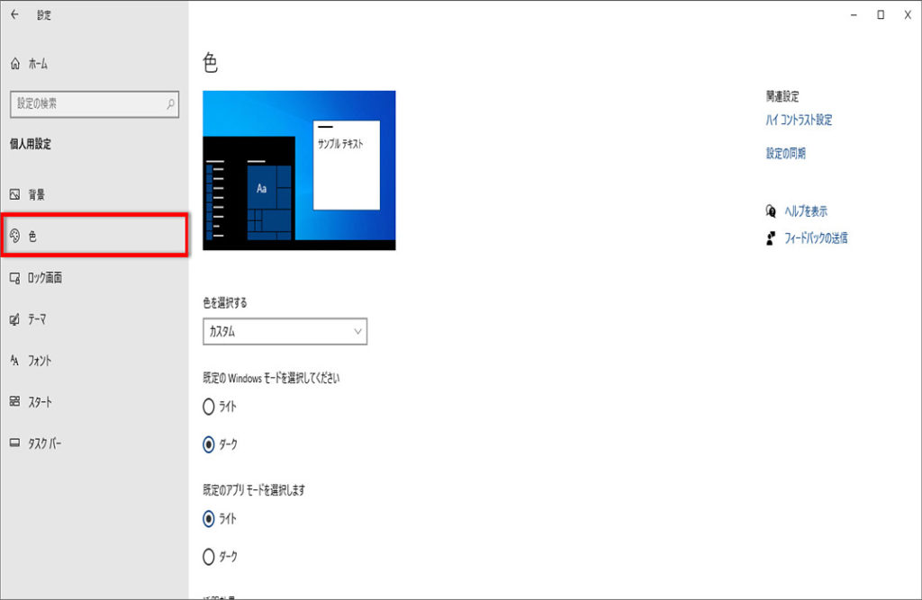Screen dimensions: 922x600
Task: Click the テーマ brush icon in sidebar
Action: (x=14, y=319)
